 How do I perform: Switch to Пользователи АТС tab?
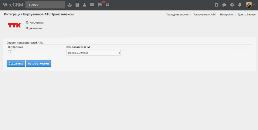pos(204,14)
